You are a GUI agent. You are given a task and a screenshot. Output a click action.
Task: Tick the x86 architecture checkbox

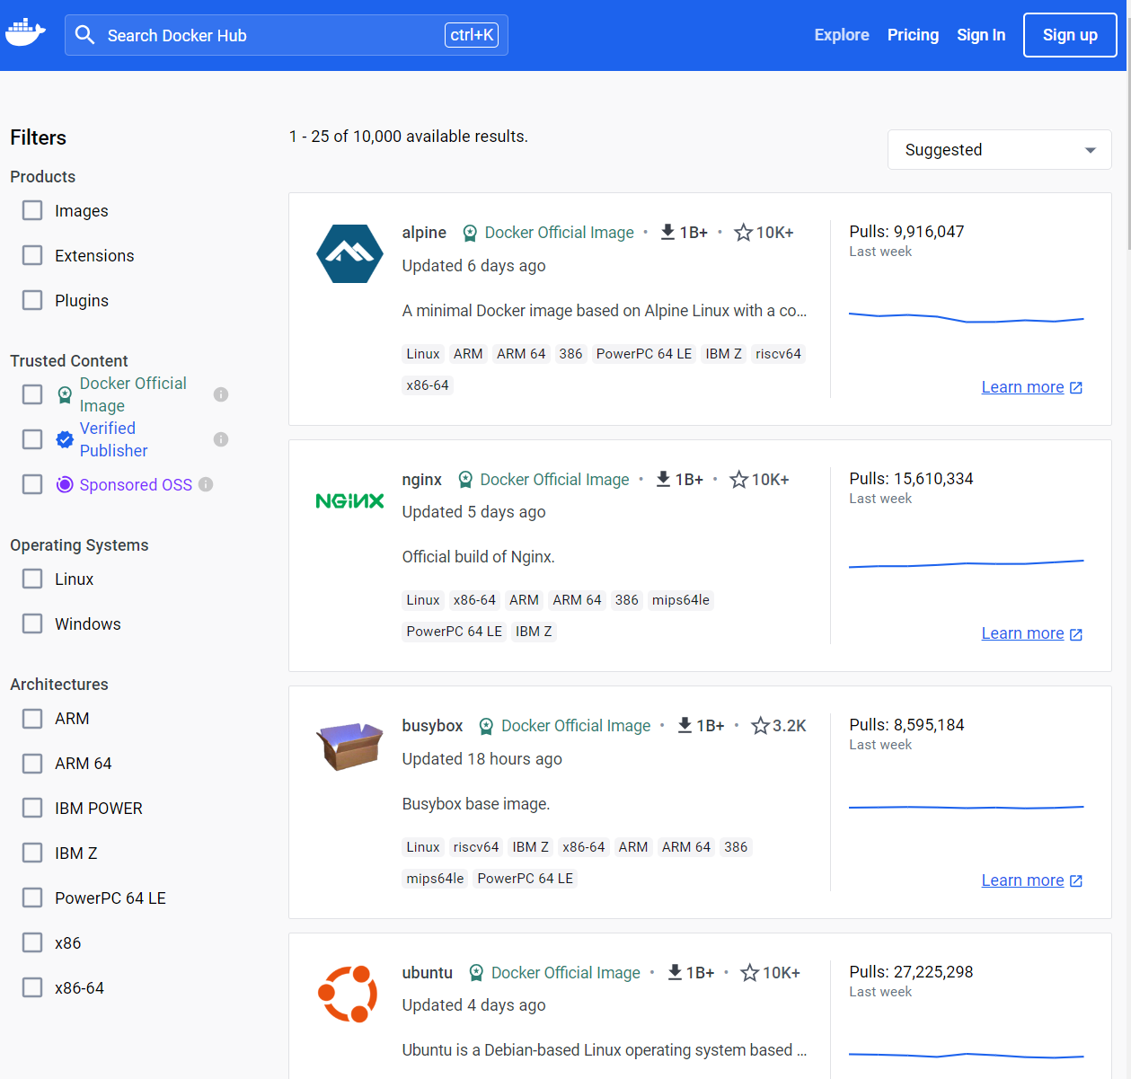32,942
